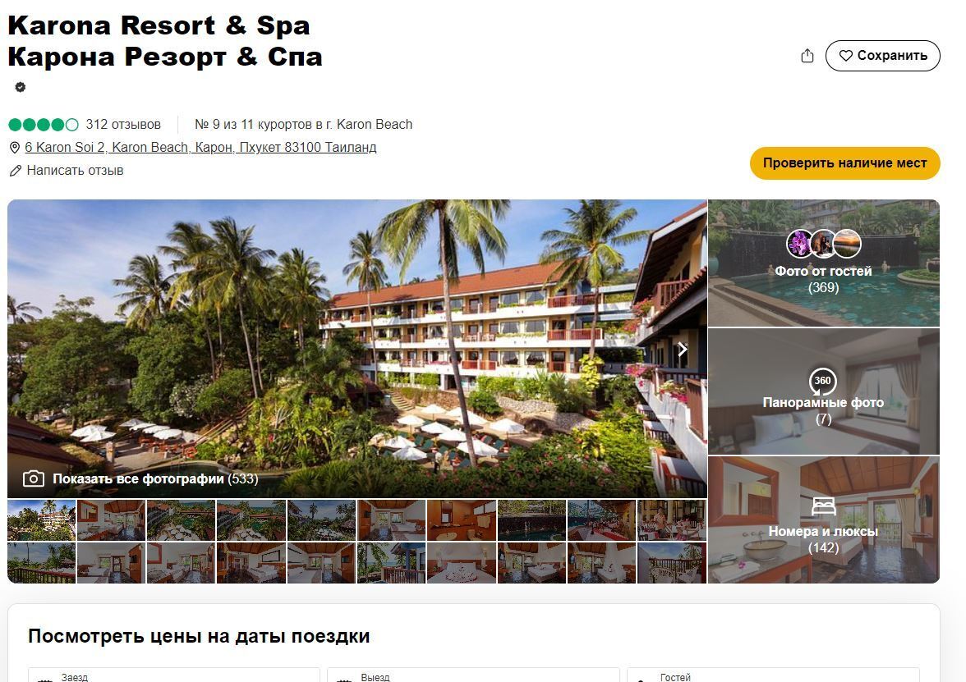Open the 312 отзывов reviews link
The image size is (966, 682).
pos(123,125)
